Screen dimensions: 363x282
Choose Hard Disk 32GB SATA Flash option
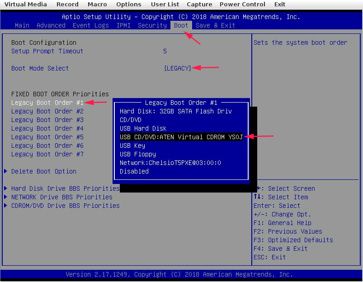[x=176, y=111]
